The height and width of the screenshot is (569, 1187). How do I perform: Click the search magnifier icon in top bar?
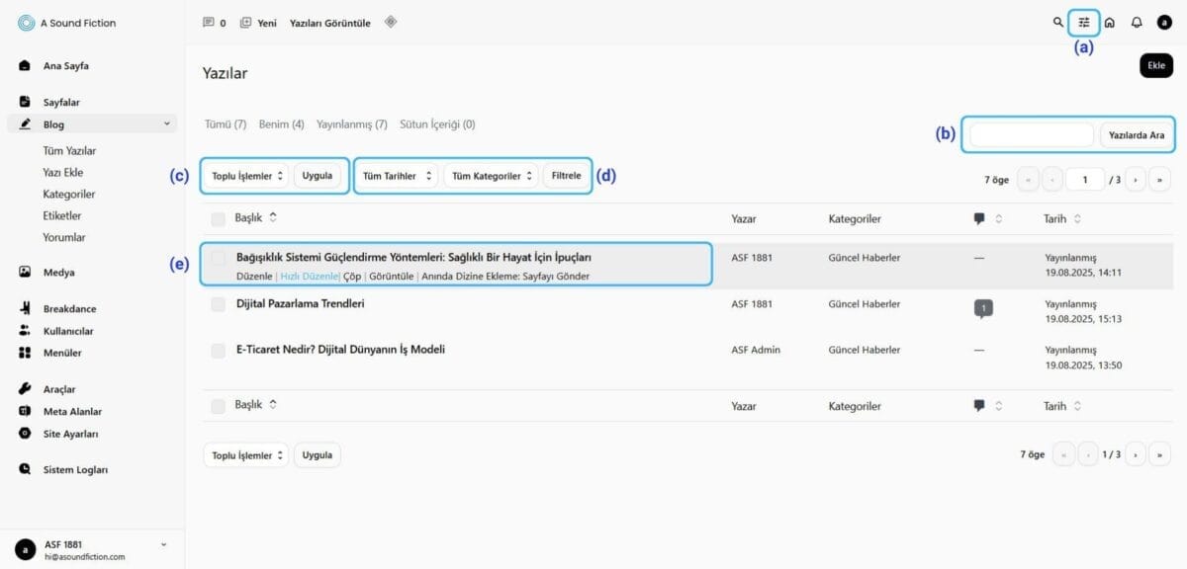click(1058, 23)
